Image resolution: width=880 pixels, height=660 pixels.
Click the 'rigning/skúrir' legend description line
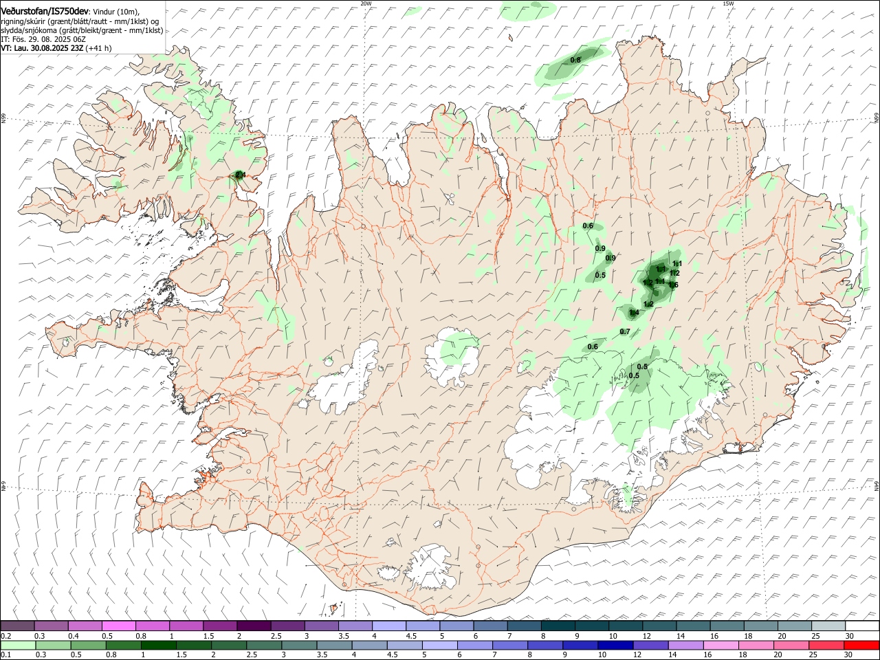pos(80,21)
